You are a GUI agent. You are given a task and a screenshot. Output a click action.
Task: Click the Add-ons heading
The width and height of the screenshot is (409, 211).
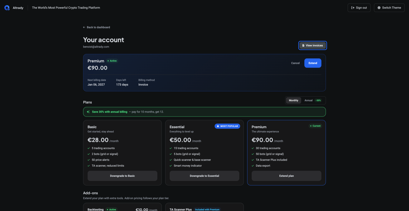[91, 193]
